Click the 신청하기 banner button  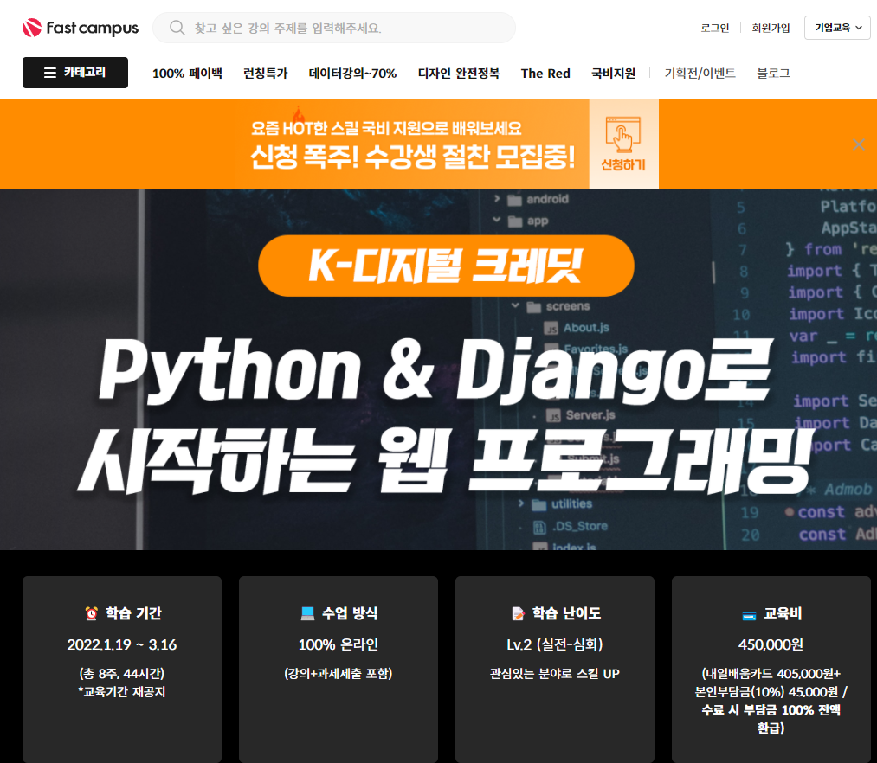623,144
